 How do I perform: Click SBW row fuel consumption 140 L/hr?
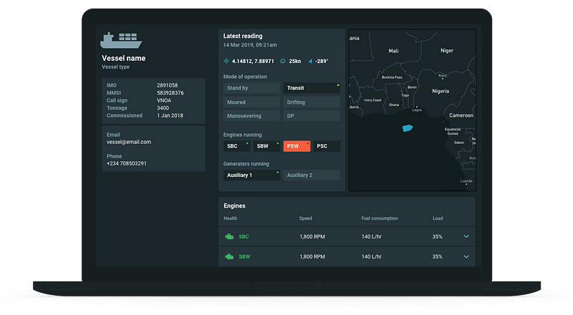coord(372,256)
